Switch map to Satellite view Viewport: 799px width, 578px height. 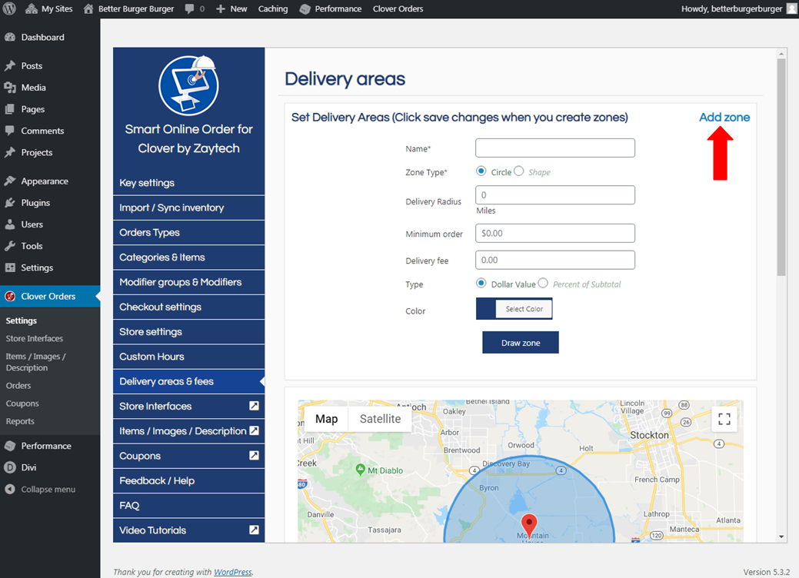click(380, 419)
